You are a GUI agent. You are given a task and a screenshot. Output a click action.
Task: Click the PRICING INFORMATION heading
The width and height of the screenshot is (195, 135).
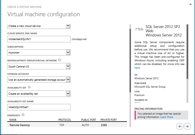[x=148, y=109]
